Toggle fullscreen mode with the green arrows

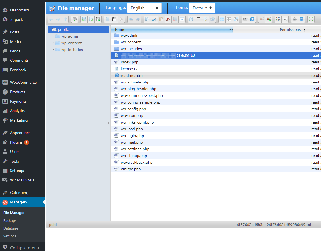pyautogui.click(x=311, y=19)
